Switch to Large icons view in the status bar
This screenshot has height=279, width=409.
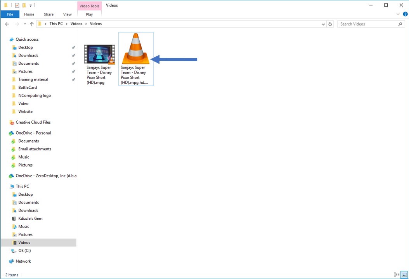(x=404, y=275)
